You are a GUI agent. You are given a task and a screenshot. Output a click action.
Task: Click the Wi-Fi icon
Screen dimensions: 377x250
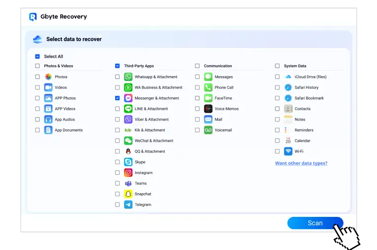pos(288,151)
